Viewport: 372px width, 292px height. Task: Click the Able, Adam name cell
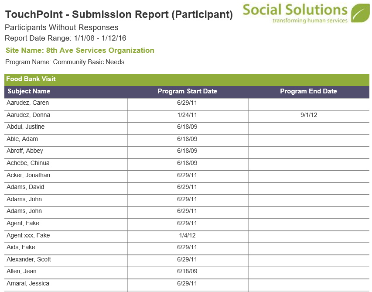(x=22, y=139)
